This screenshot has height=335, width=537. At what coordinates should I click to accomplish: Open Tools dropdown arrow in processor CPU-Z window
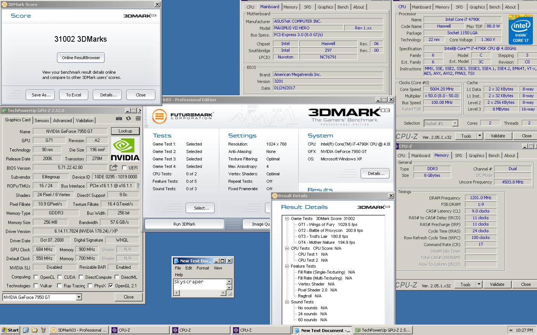pyautogui.click(x=480, y=136)
